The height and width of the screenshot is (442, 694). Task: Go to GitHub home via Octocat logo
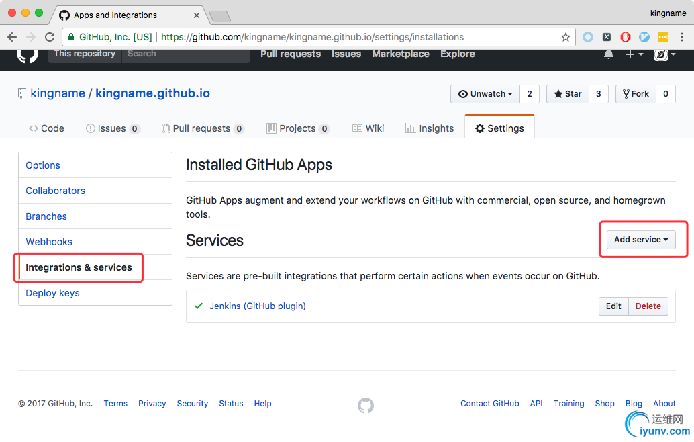28,55
